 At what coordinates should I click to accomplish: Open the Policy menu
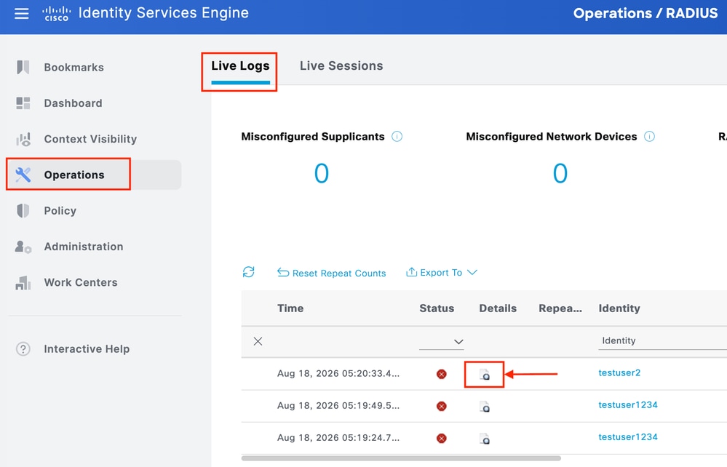60,210
